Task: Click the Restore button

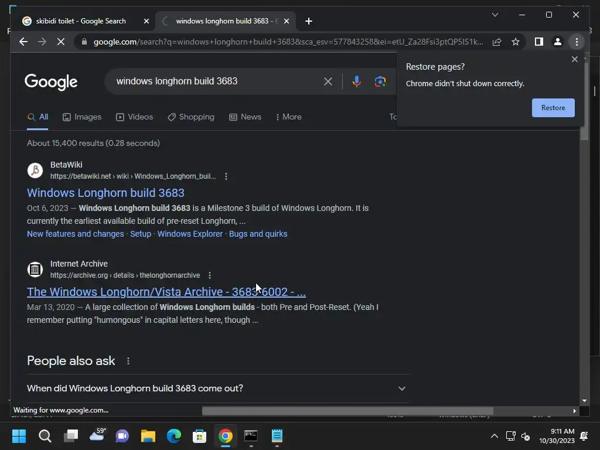Action: tap(553, 108)
